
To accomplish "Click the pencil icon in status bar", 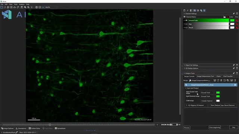I will [x=16, y=133].
